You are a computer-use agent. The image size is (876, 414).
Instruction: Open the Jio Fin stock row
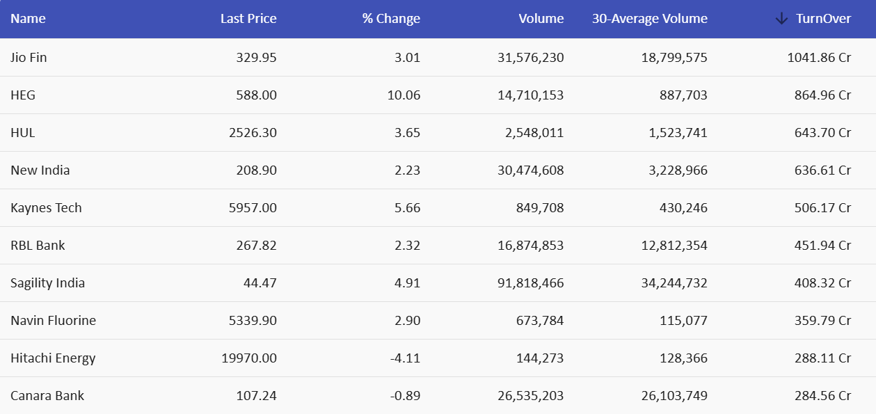[29, 57]
